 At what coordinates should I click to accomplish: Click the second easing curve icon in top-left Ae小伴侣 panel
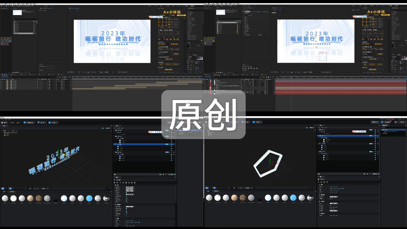tap(166, 33)
